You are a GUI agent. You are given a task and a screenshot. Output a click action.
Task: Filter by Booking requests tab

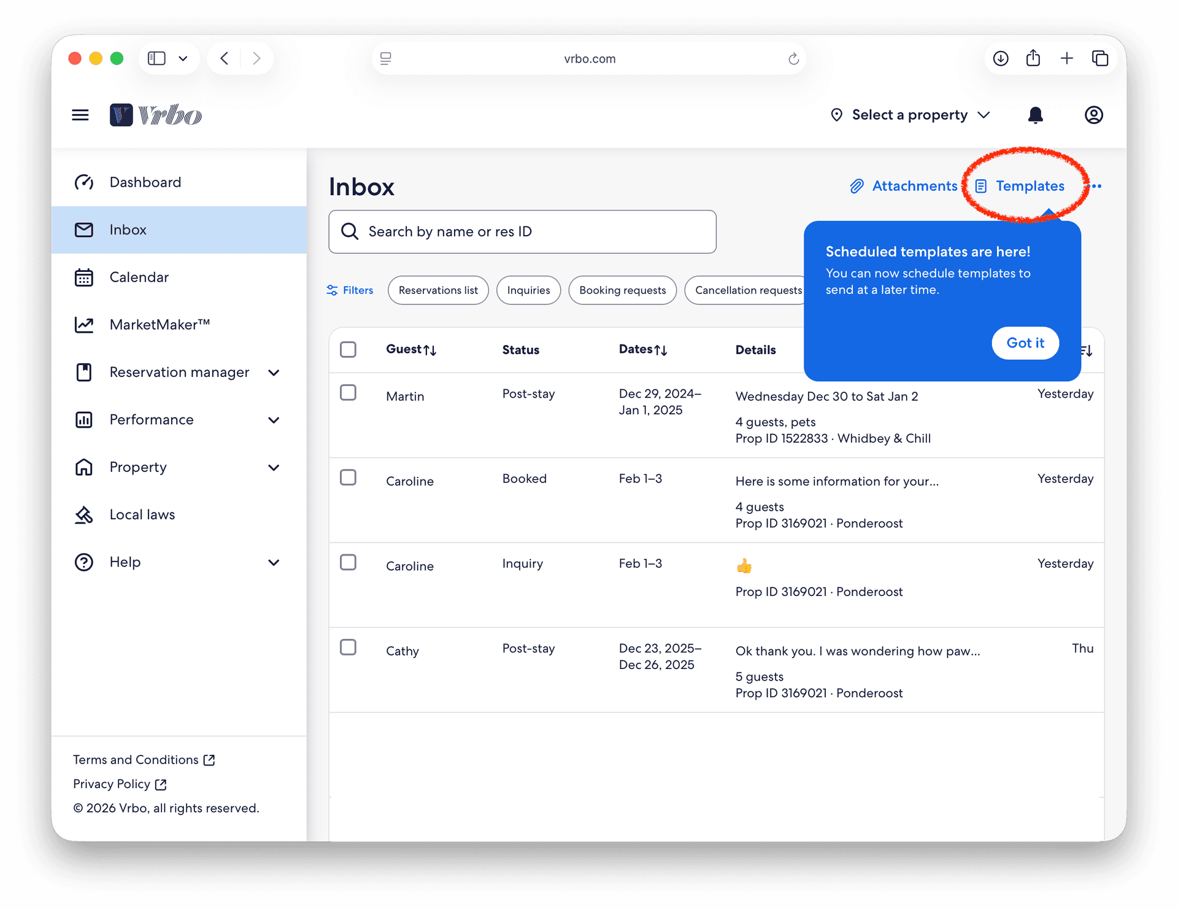pos(622,290)
